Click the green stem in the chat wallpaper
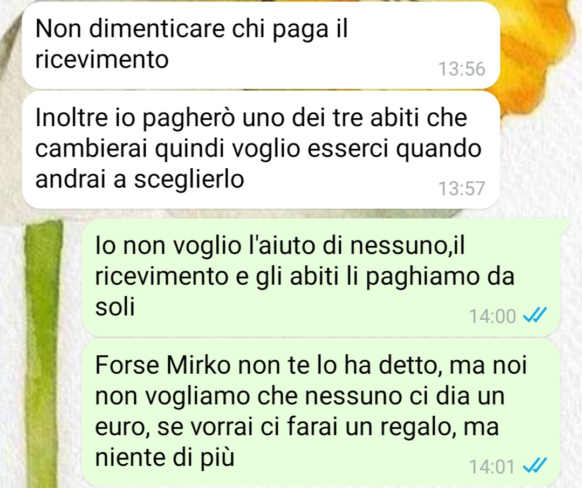This screenshot has height=488, width=582. 43,353
